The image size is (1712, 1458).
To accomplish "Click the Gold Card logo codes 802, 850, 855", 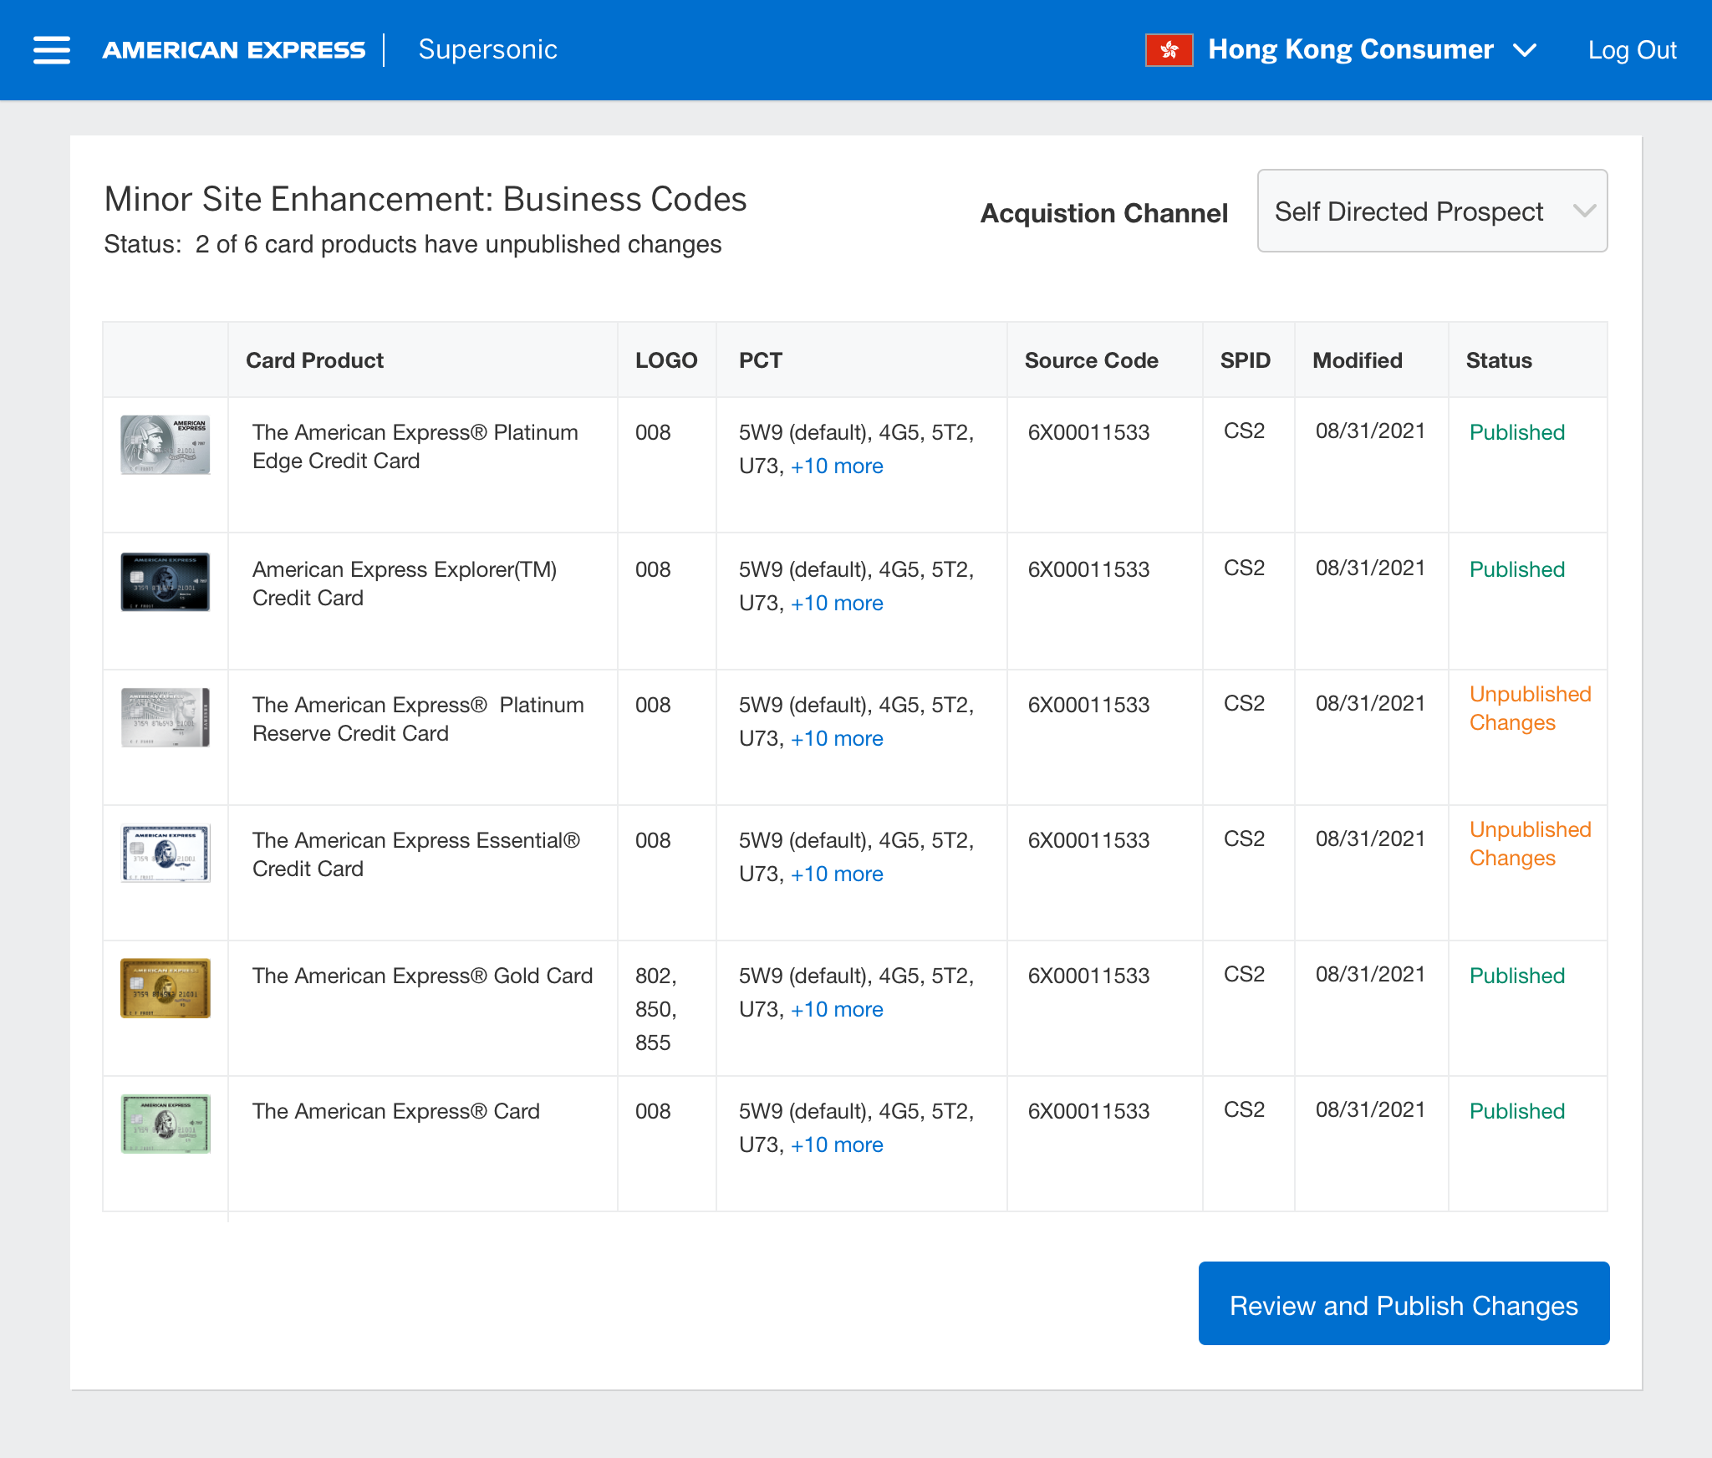I will click(656, 1009).
